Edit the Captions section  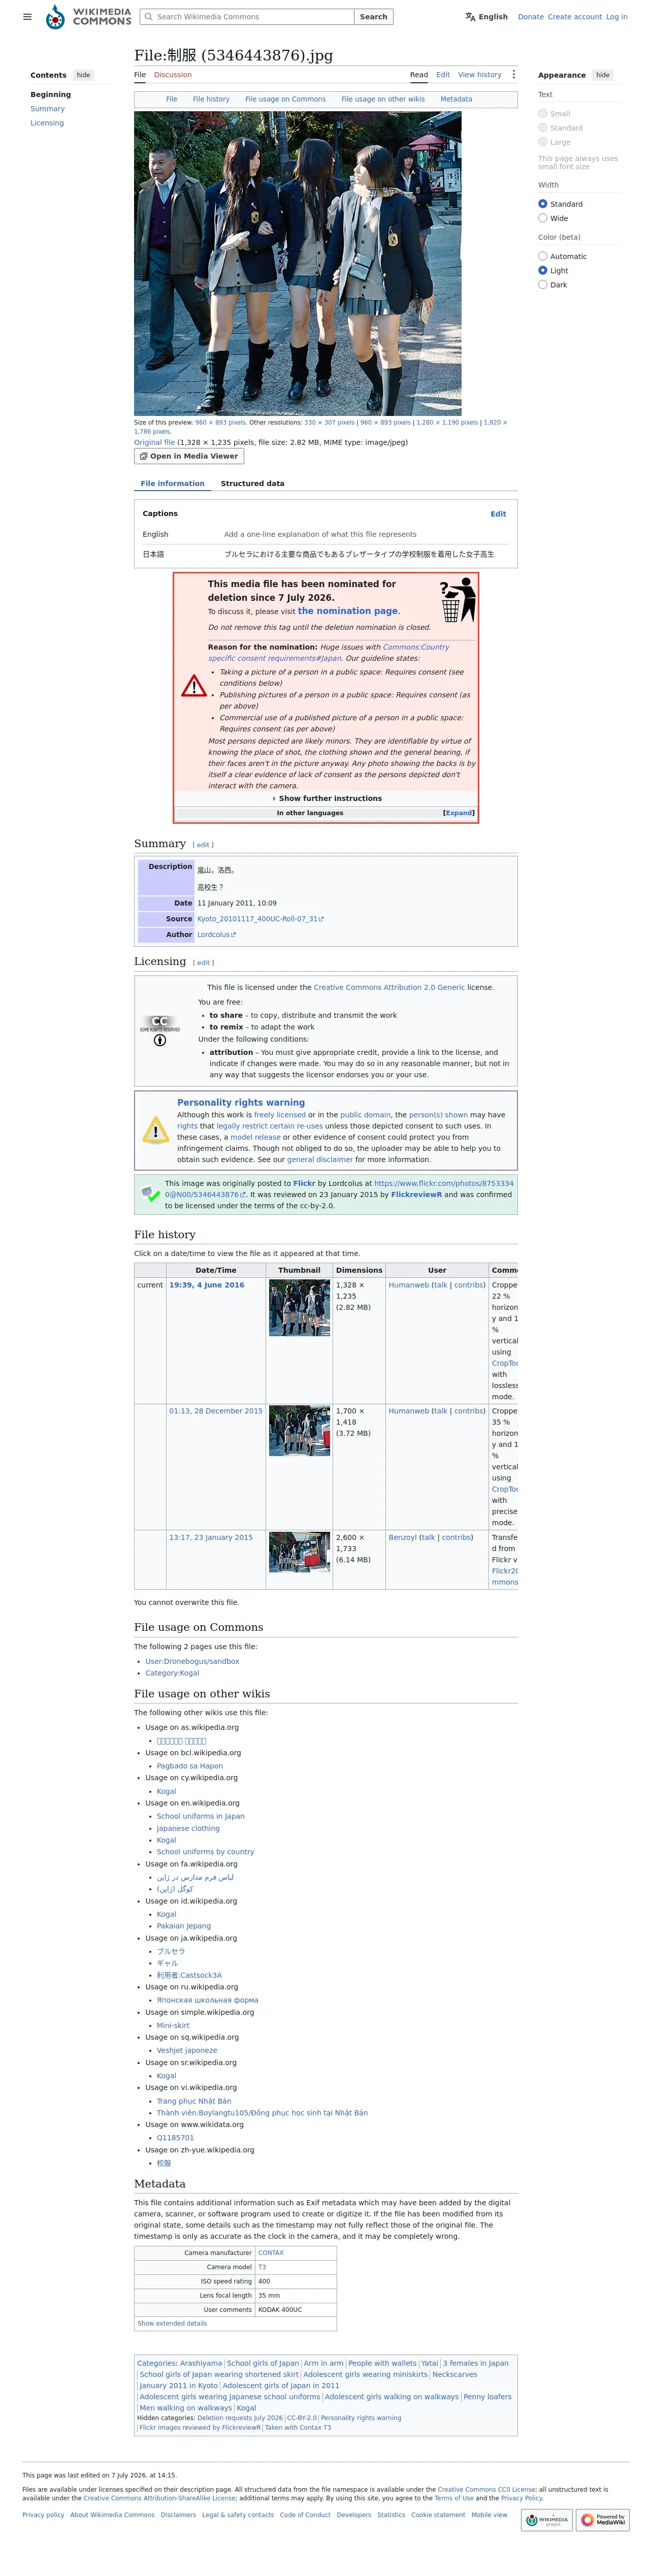pyautogui.click(x=498, y=514)
